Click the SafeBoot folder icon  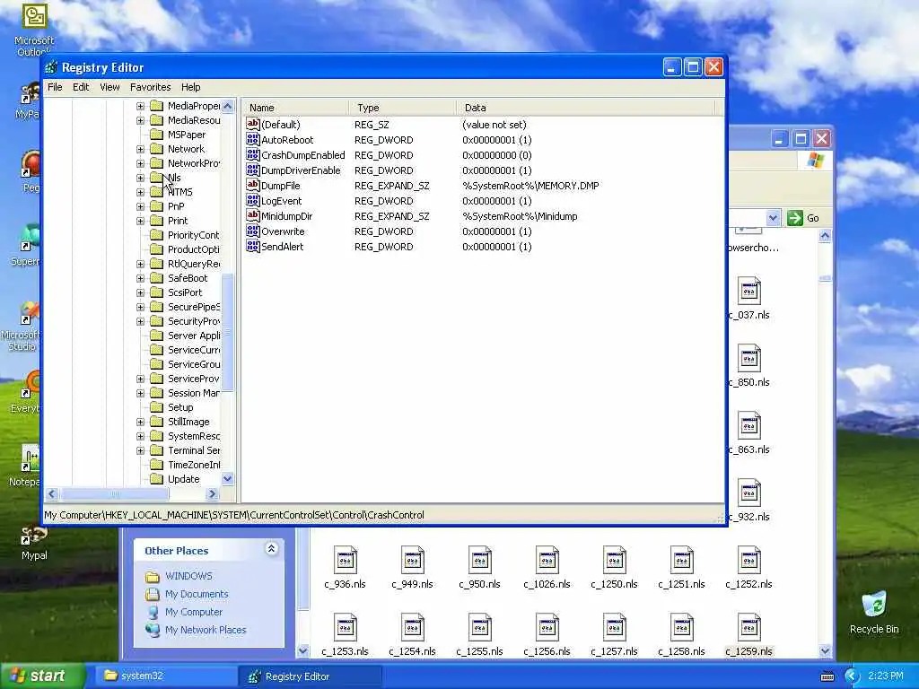(156, 278)
